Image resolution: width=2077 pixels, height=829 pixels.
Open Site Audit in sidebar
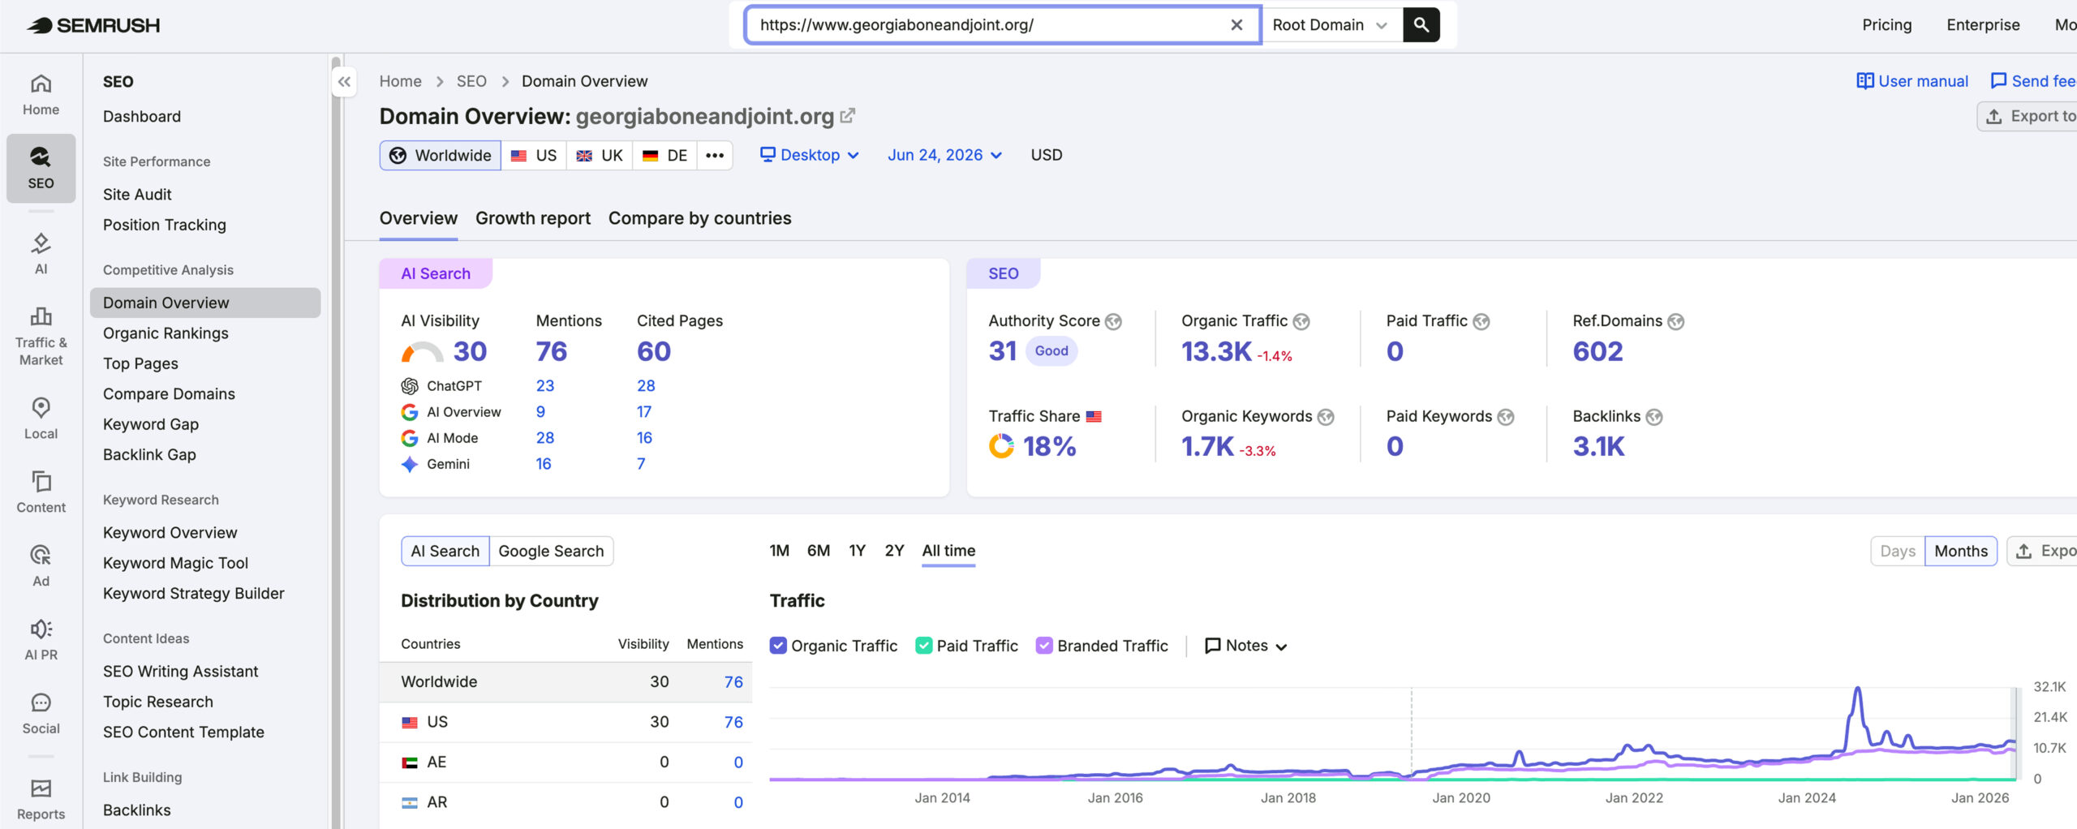[137, 195]
